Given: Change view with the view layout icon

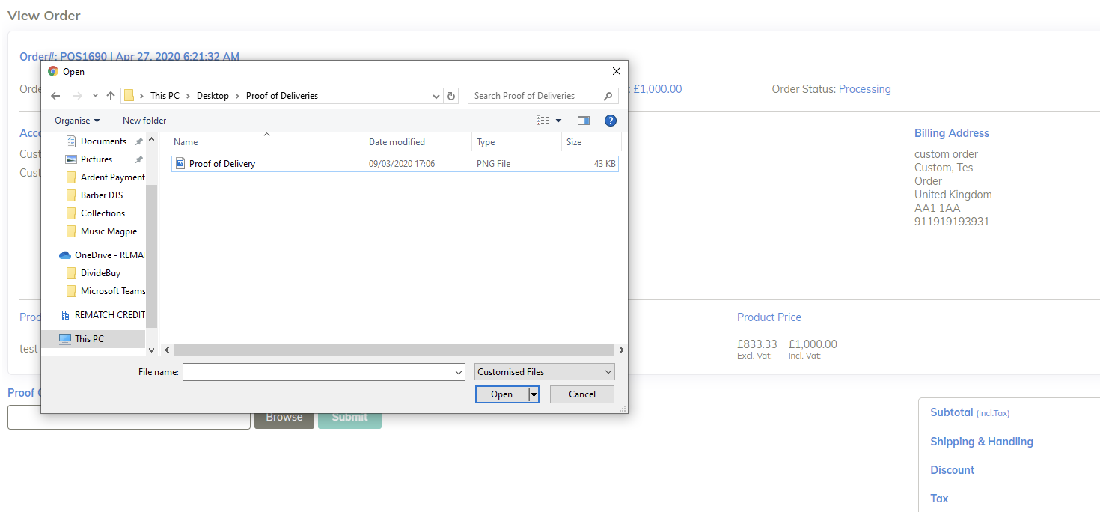Looking at the screenshot, I should click(543, 121).
